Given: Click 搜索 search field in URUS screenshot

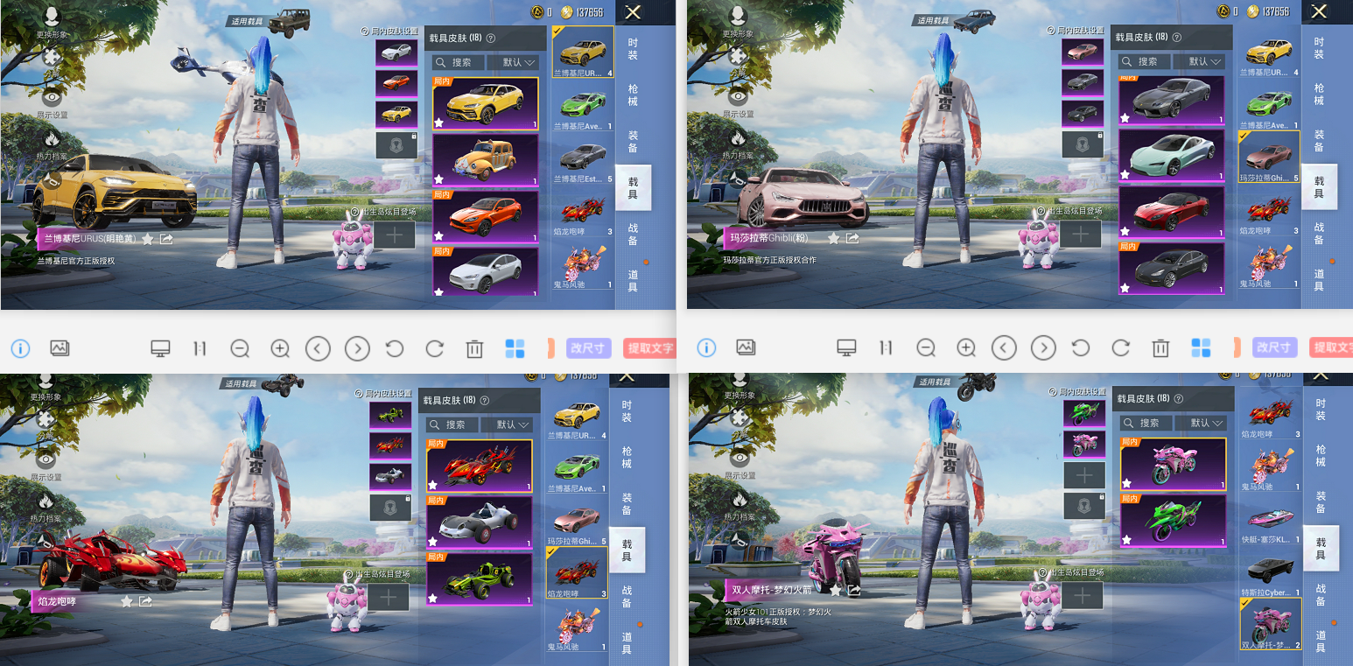Looking at the screenshot, I should pyautogui.click(x=458, y=62).
